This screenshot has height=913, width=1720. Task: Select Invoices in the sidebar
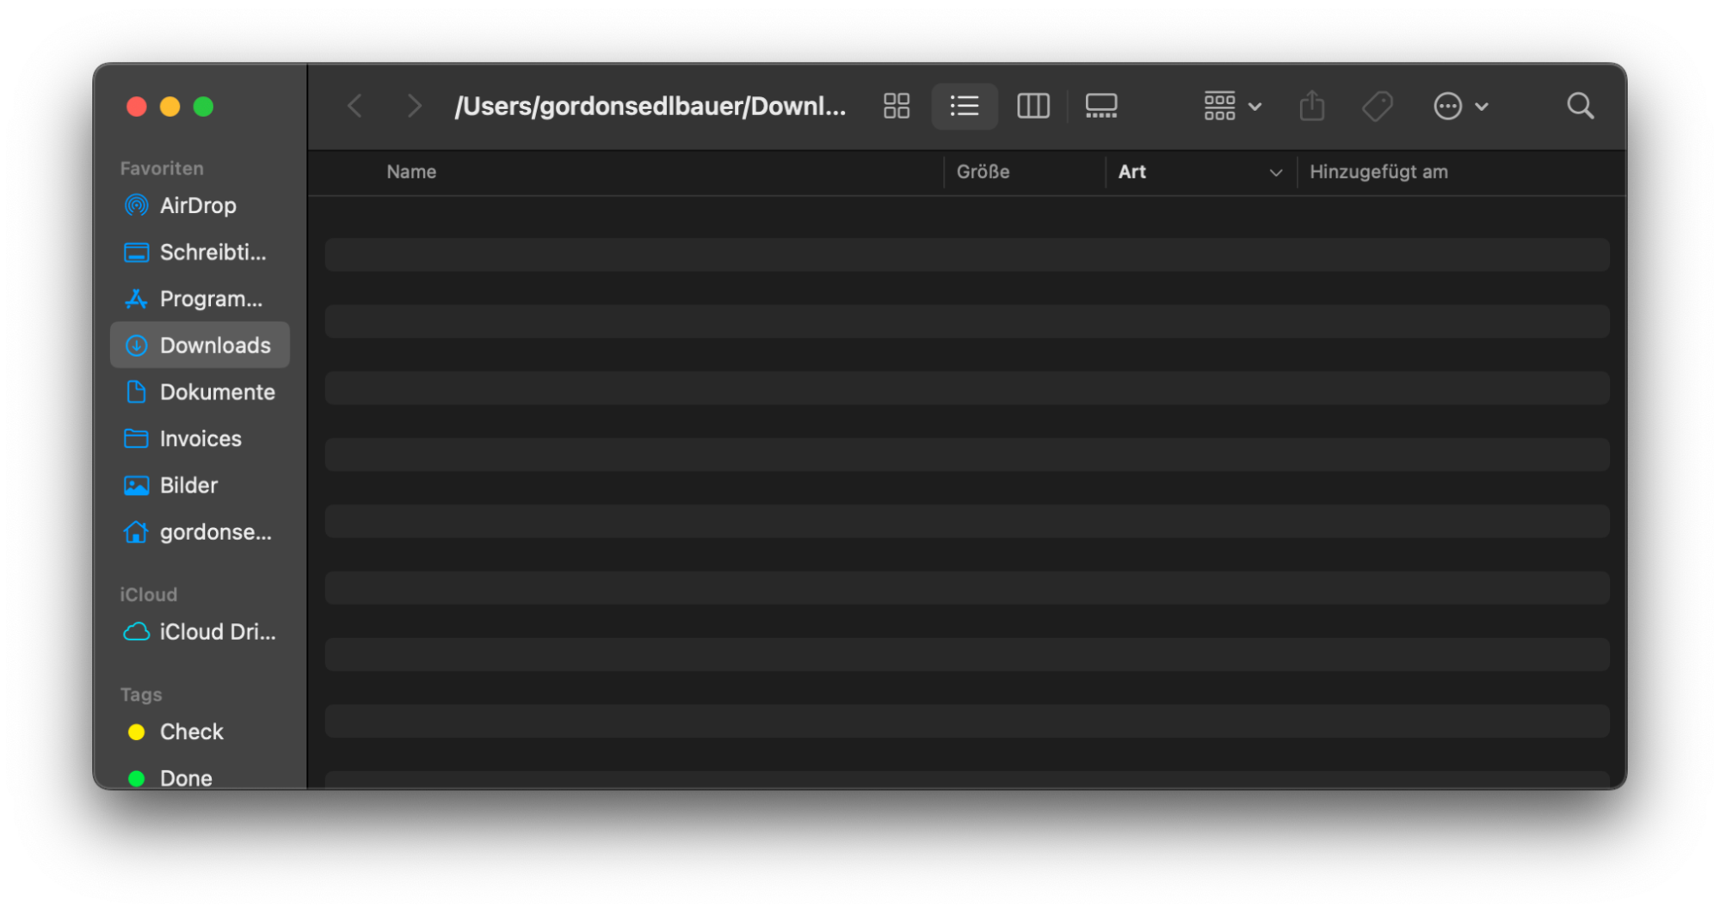[x=200, y=438]
